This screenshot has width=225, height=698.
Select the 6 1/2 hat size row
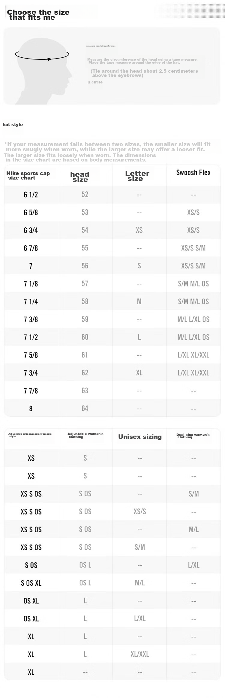pyautogui.click(x=112, y=195)
